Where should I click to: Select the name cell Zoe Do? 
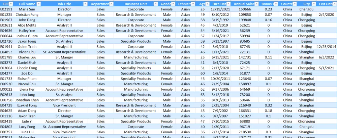pos(27,73)
